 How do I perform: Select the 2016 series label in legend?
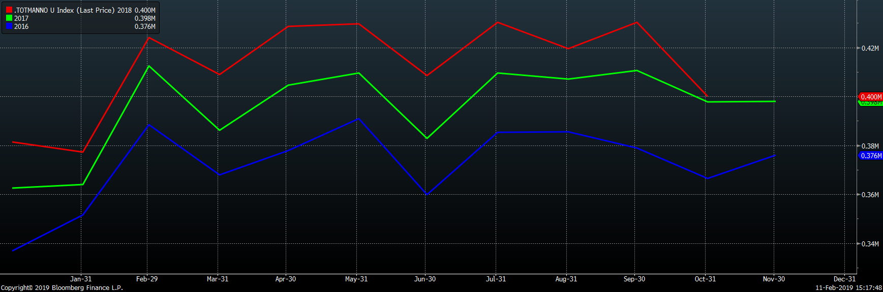click(x=21, y=26)
